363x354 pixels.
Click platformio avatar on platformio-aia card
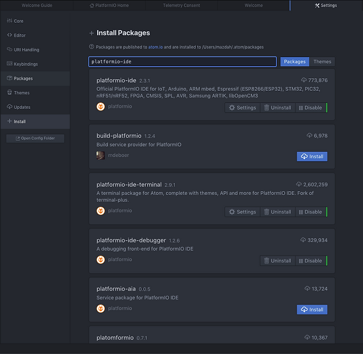[x=101, y=309]
